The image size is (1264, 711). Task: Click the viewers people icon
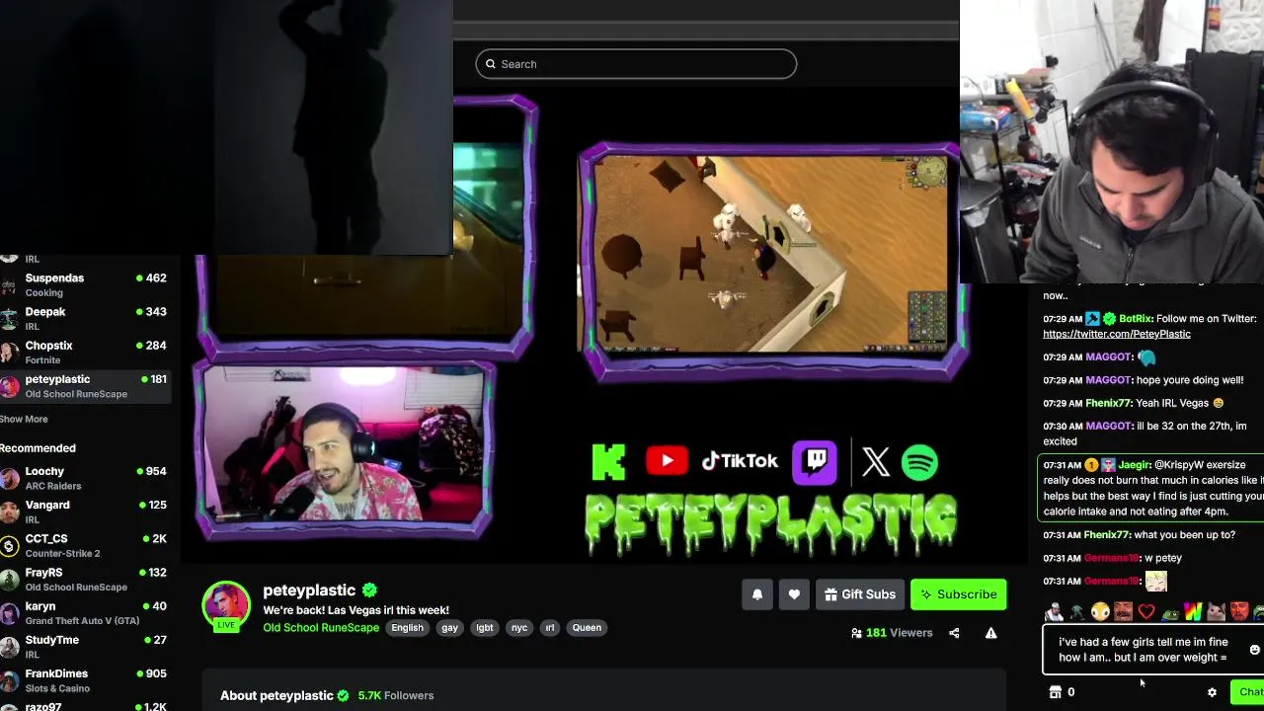[x=856, y=633]
